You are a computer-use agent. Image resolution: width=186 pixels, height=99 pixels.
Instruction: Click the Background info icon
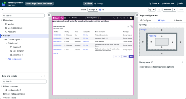152,62
